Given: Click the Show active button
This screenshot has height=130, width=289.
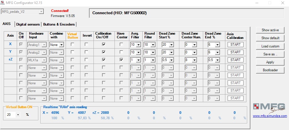Looking at the screenshot, I should (270, 30).
